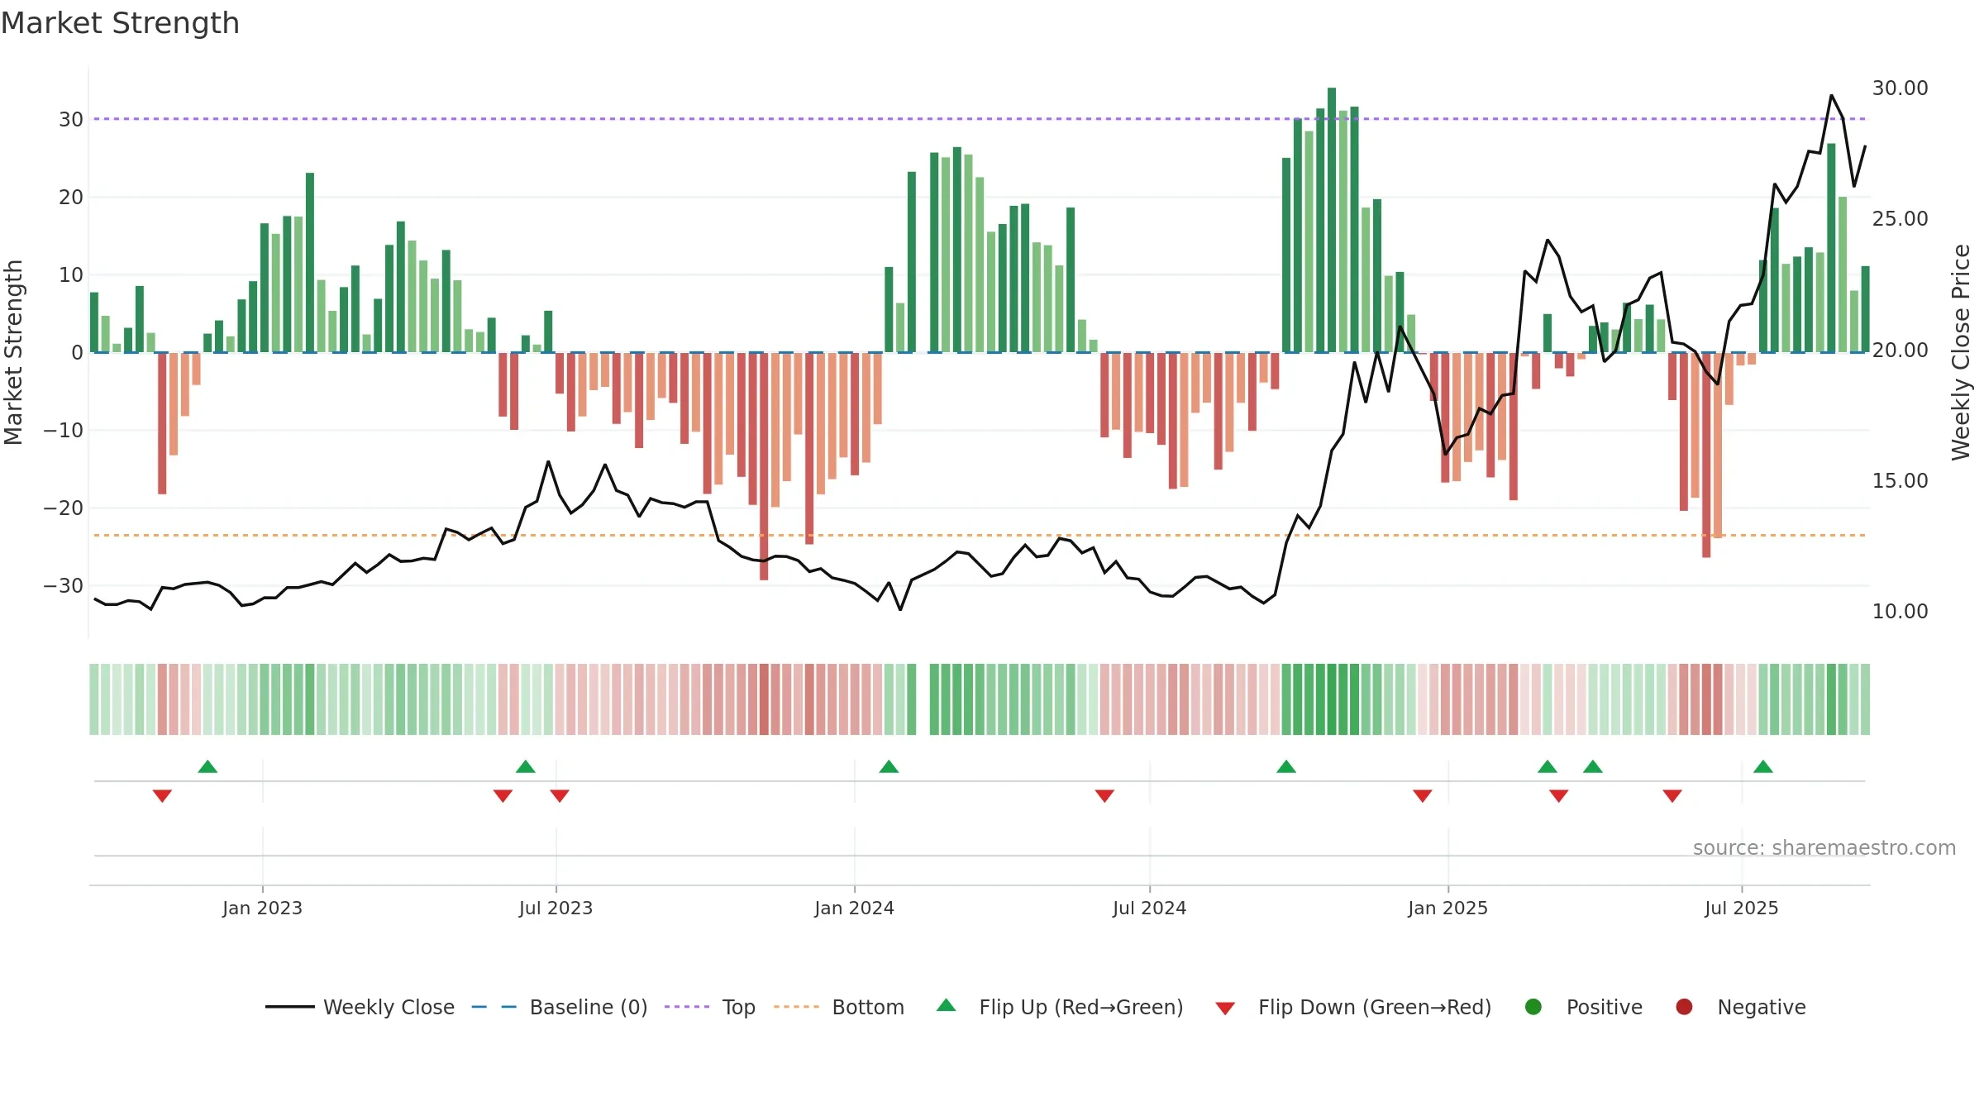Toggle the Weekly Close legend entry
Viewport: 1984px width, 1116px height.
click(360, 1007)
